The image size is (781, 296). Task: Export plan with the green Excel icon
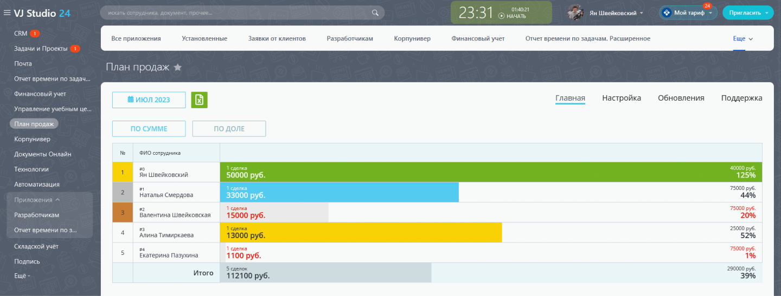[199, 100]
